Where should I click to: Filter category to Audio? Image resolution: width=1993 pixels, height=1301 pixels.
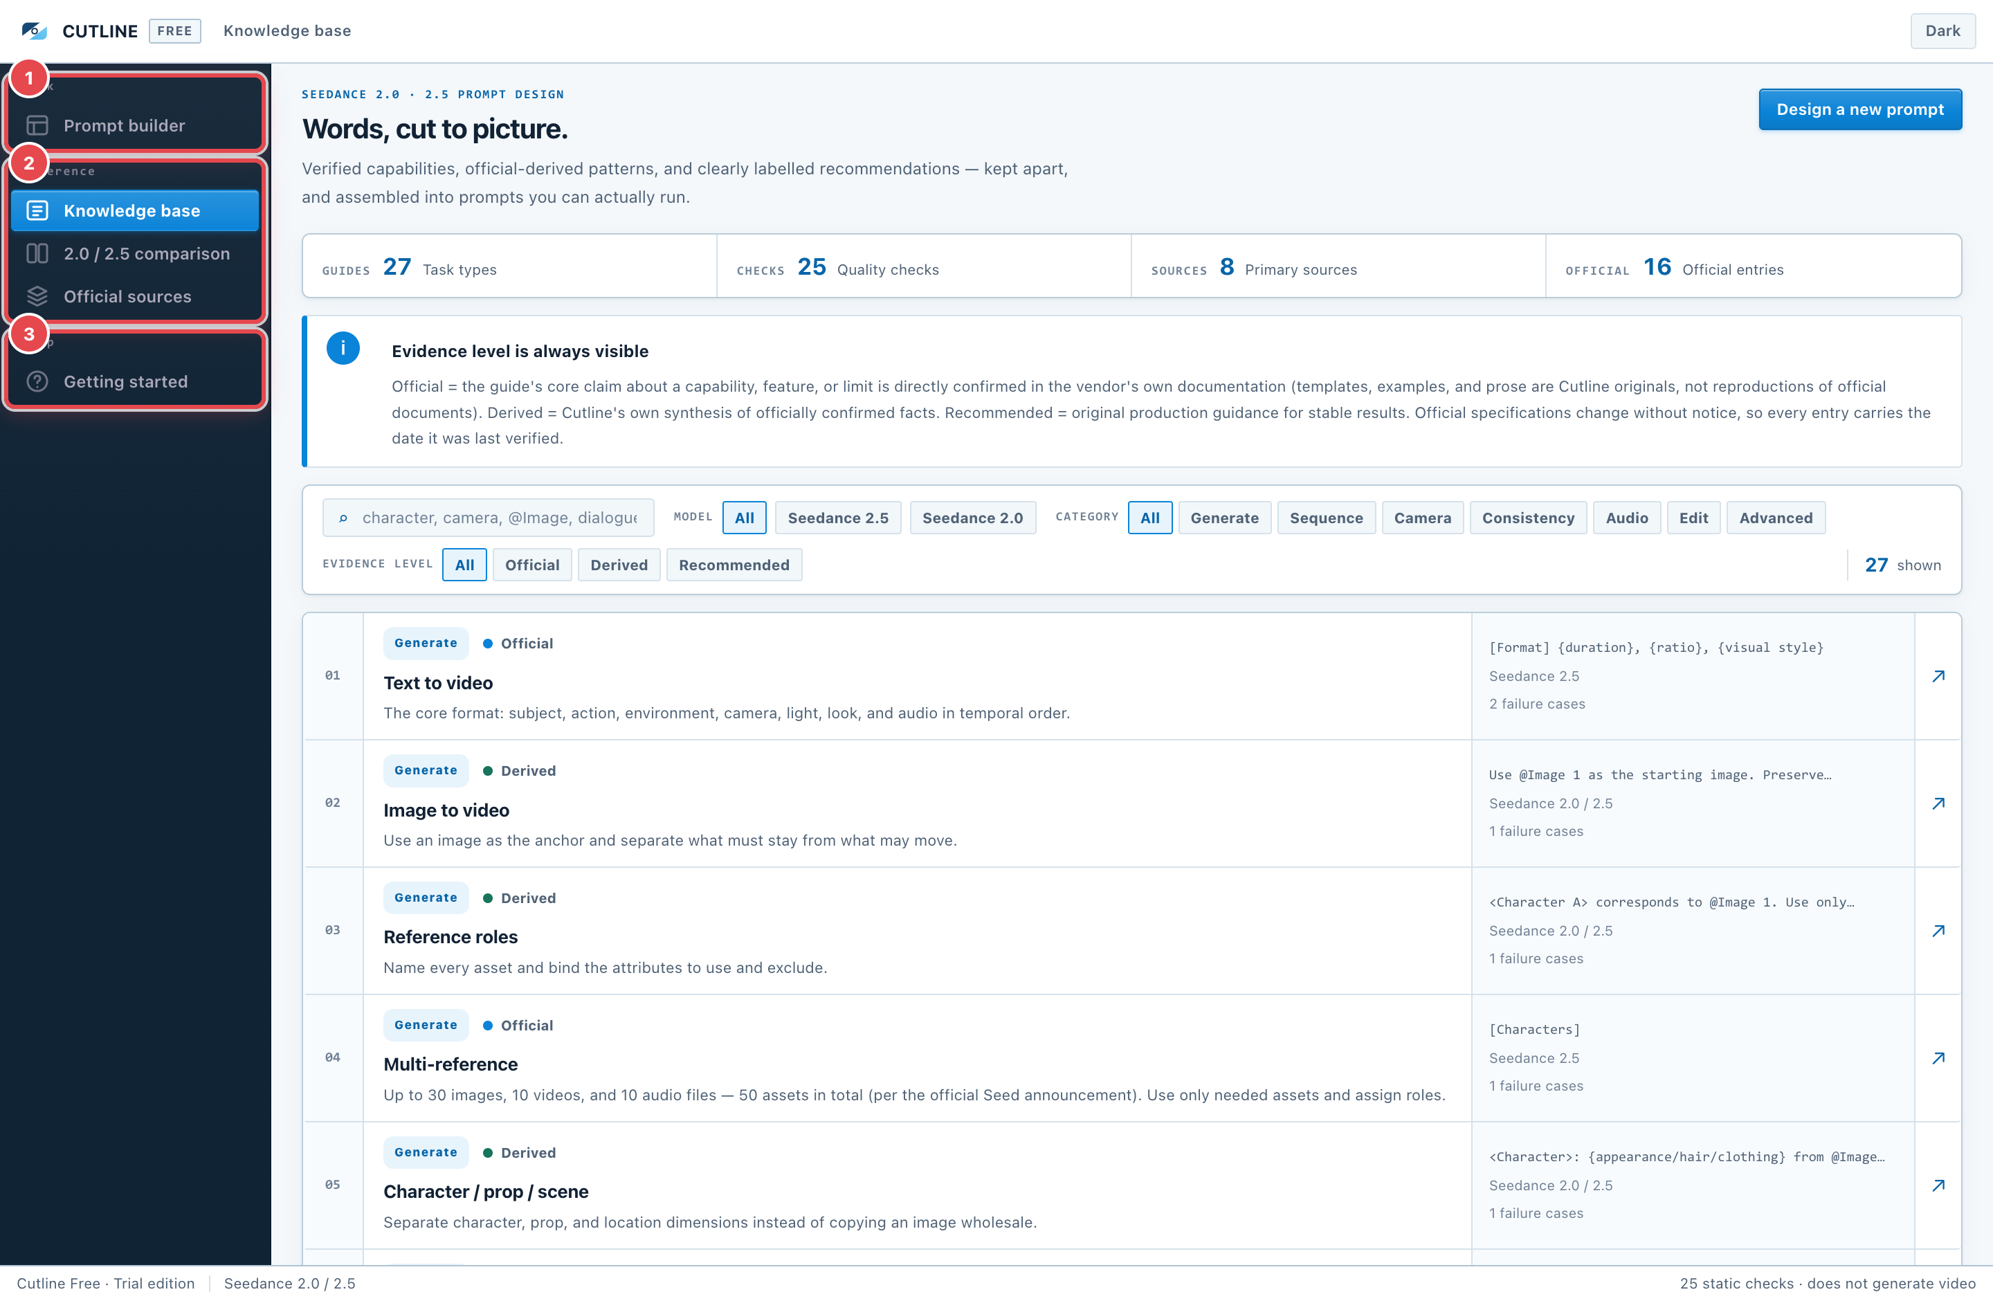pyautogui.click(x=1627, y=518)
